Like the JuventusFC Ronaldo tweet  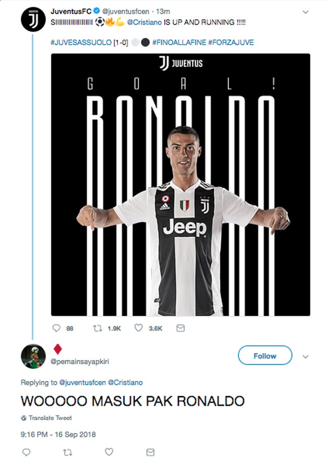pyautogui.click(x=139, y=328)
